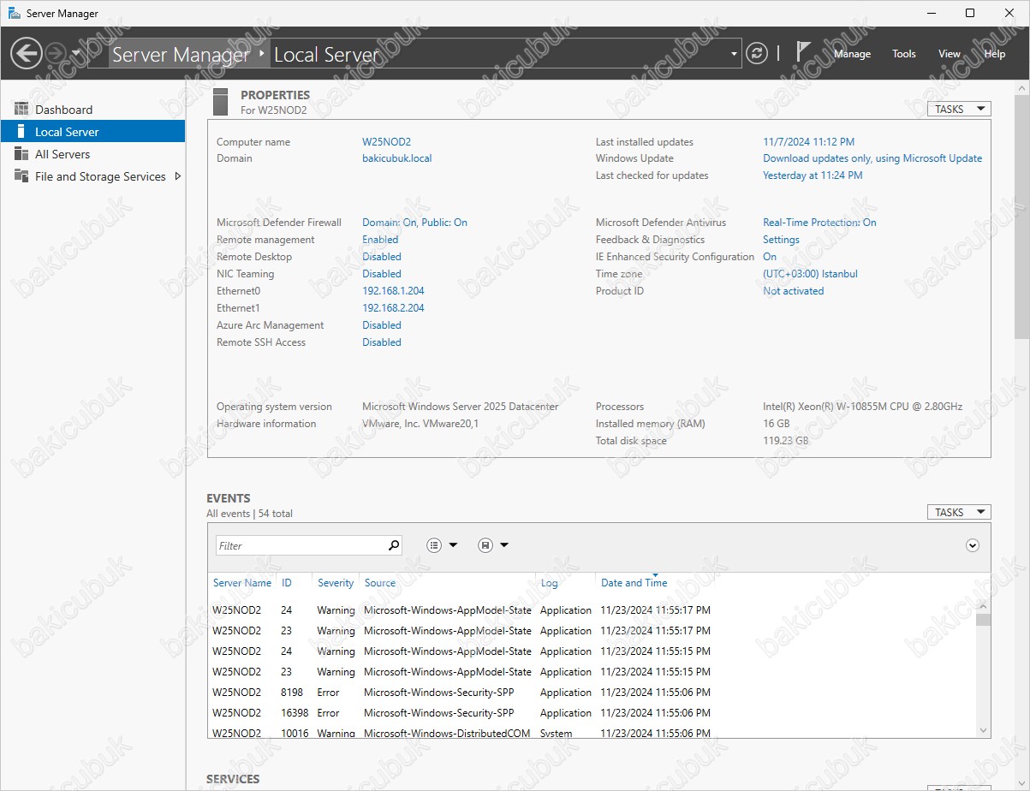Click the Remote management Enabled link
Viewport: 1030px width, 791px height.
click(x=381, y=240)
